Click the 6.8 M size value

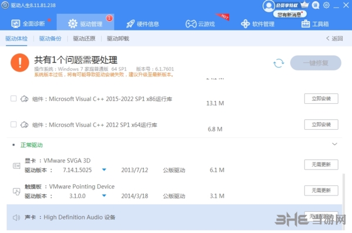215,129
